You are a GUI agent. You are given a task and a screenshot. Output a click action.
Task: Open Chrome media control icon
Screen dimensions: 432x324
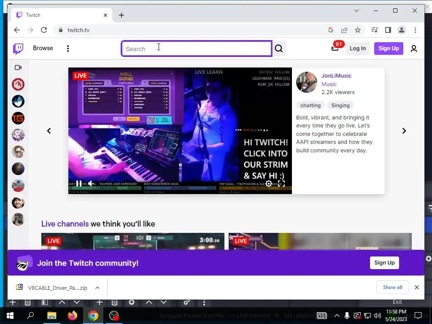point(375,30)
